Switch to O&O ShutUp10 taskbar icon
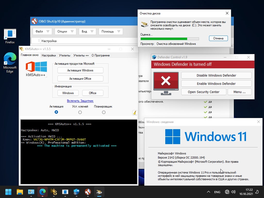The width and height of the screenshot is (264, 198). coord(88,192)
